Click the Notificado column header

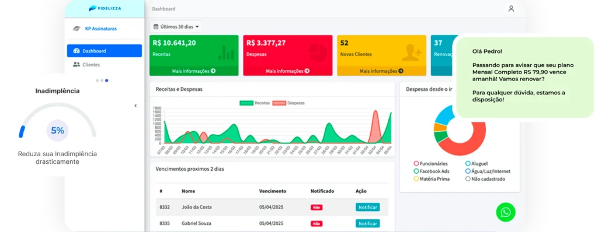tap(322, 191)
